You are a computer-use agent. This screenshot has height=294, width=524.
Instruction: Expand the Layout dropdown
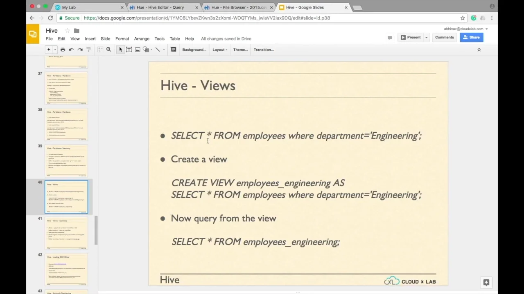[220, 50]
